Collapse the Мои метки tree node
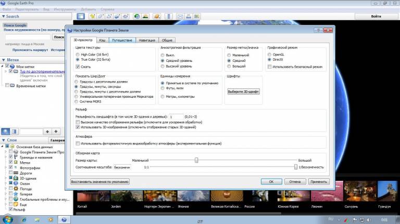Image resolution: width=400 pixels, height=224 pixels. coord(2,66)
